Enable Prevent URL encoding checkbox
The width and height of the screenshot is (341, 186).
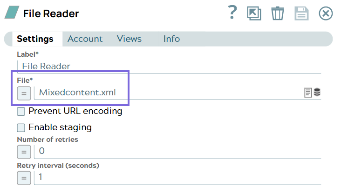point(21,112)
